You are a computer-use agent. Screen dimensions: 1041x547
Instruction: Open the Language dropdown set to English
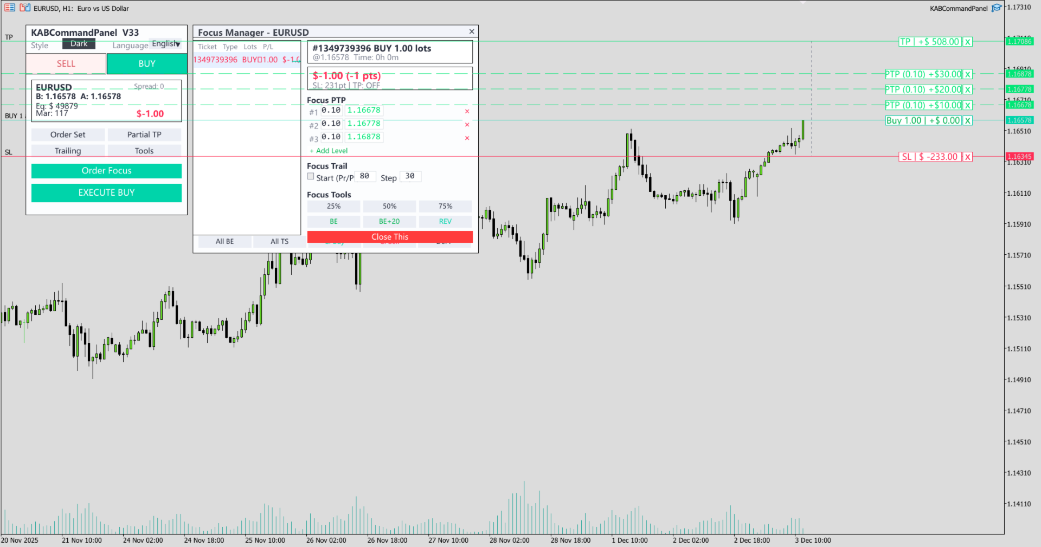pos(165,44)
